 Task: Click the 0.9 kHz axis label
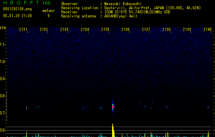point(3,79)
